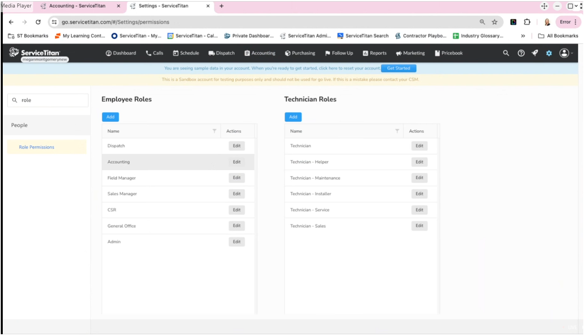Open the Accounting navigation item
This screenshot has height=335, width=584.
tap(260, 53)
